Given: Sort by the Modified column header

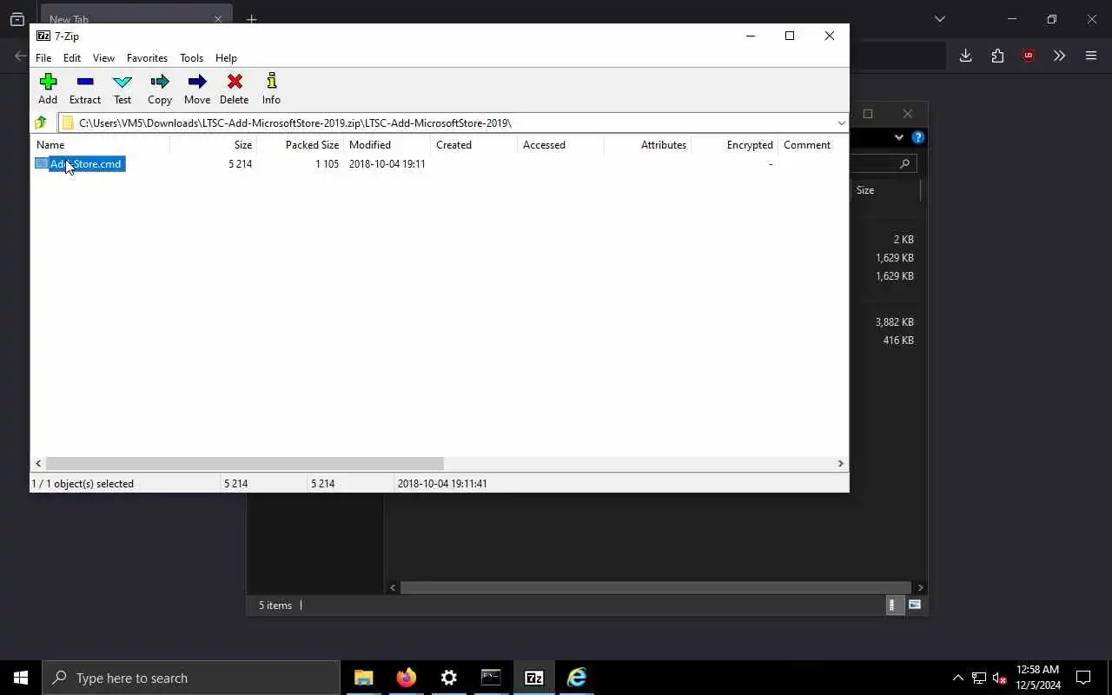Looking at the screenshot, I should coord(387,145).
